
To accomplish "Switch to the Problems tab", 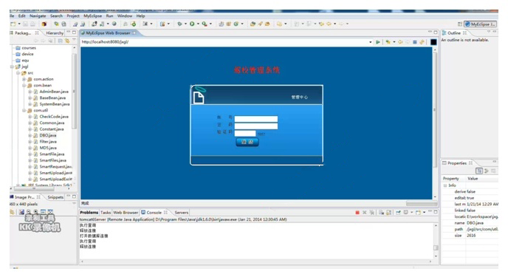I will coord(89,213).
